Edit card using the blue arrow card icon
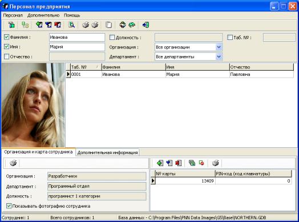Image resolution: width=299 pixels, height=222 pixels. tap(169, 163)
